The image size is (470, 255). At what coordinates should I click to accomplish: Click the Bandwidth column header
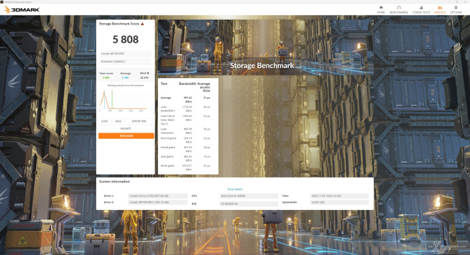(187, 84)
